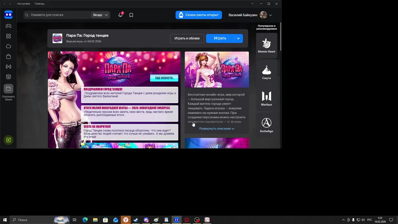Open File Explorer from the taskbar
398x224 pixels.
click(95, 220)
